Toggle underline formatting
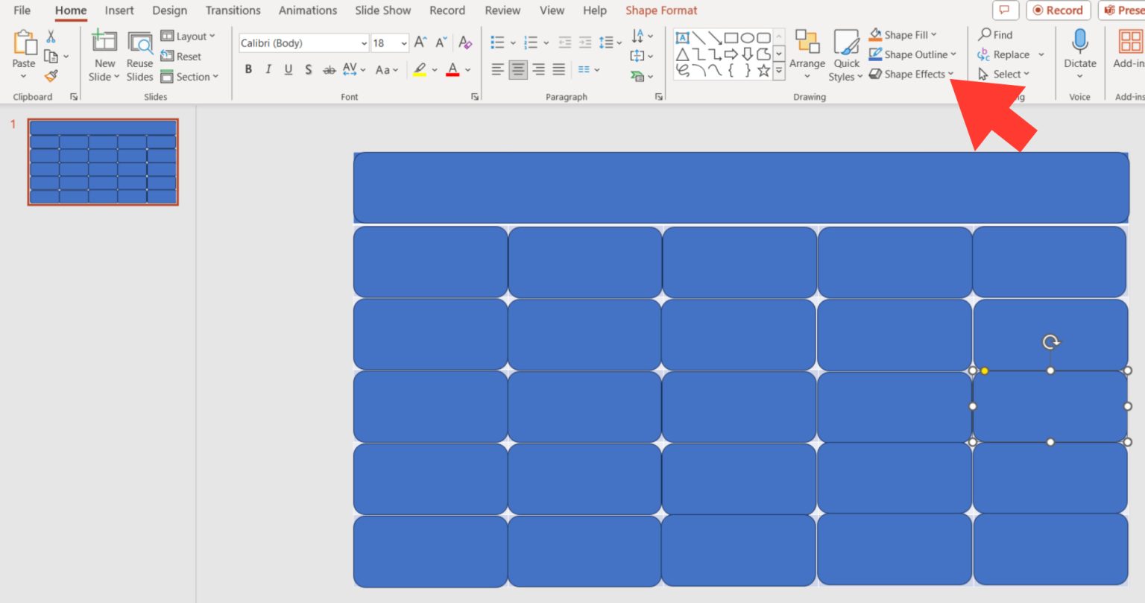 (288, 69)
